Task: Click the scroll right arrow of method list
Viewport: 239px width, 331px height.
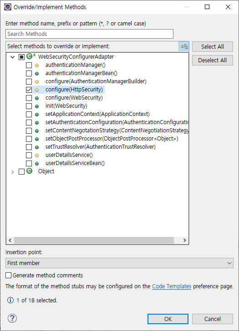Action: (185, 240)
